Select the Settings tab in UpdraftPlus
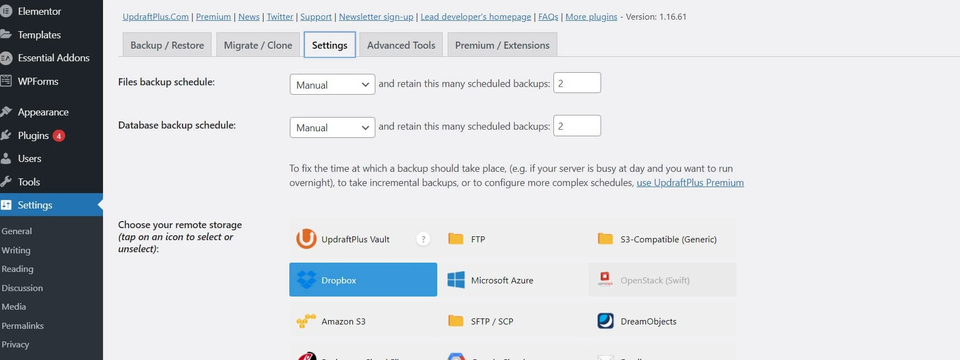This screenshot has height=360, width=960. [x=330, y=45]
